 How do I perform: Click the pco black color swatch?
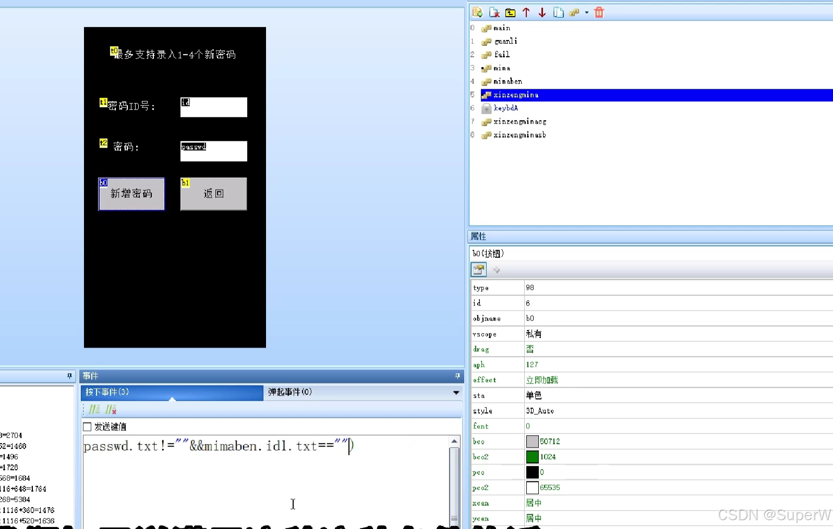pyautogui.click(x=532, y=472)
